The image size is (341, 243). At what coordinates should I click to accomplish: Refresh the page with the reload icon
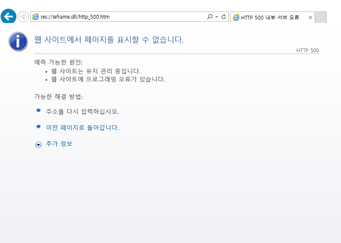pos(224,17)
